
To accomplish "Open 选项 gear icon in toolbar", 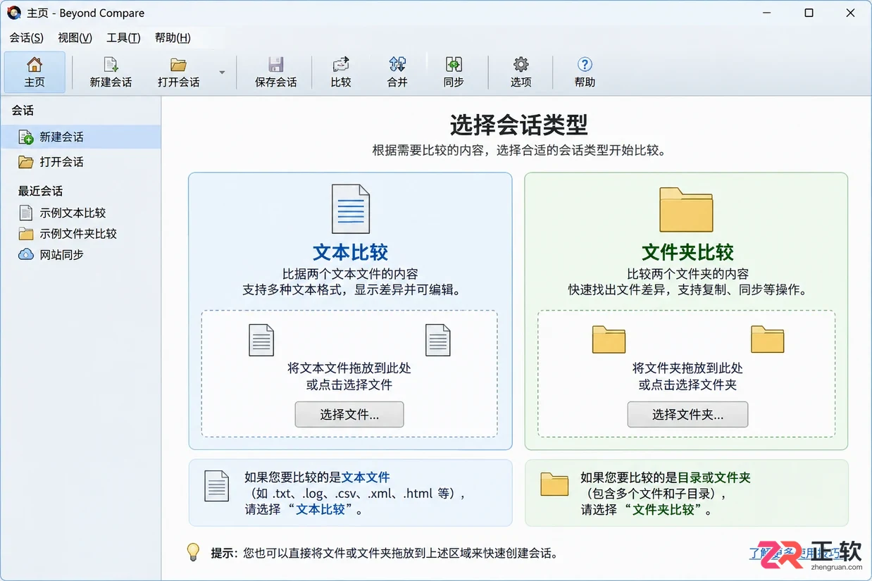I will [521, 65].
